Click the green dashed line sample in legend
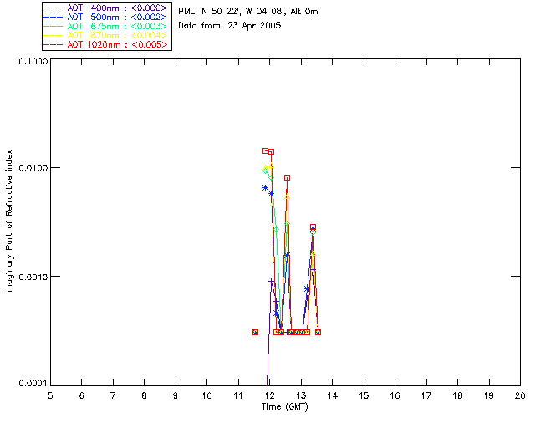This screenshot has height=428, width=535. 53,26
